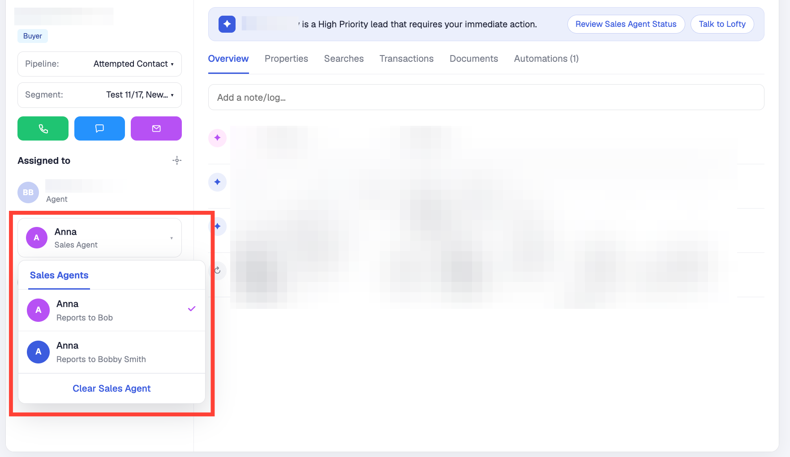Switch to the Properties tab

pos(286,59)
